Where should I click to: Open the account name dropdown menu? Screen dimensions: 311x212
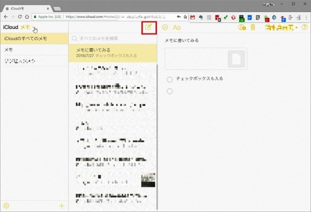(282, 28)
